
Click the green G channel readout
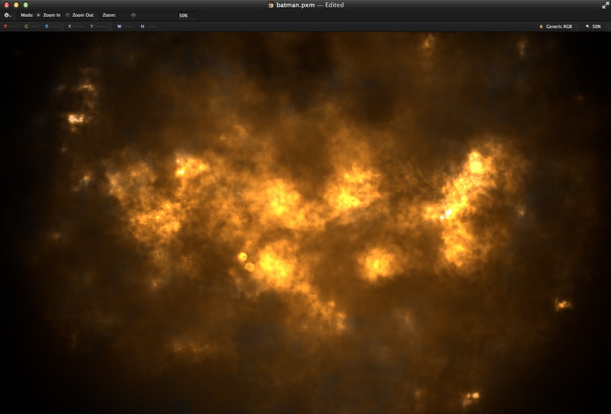pyautogui.click(x=31, y=26)
